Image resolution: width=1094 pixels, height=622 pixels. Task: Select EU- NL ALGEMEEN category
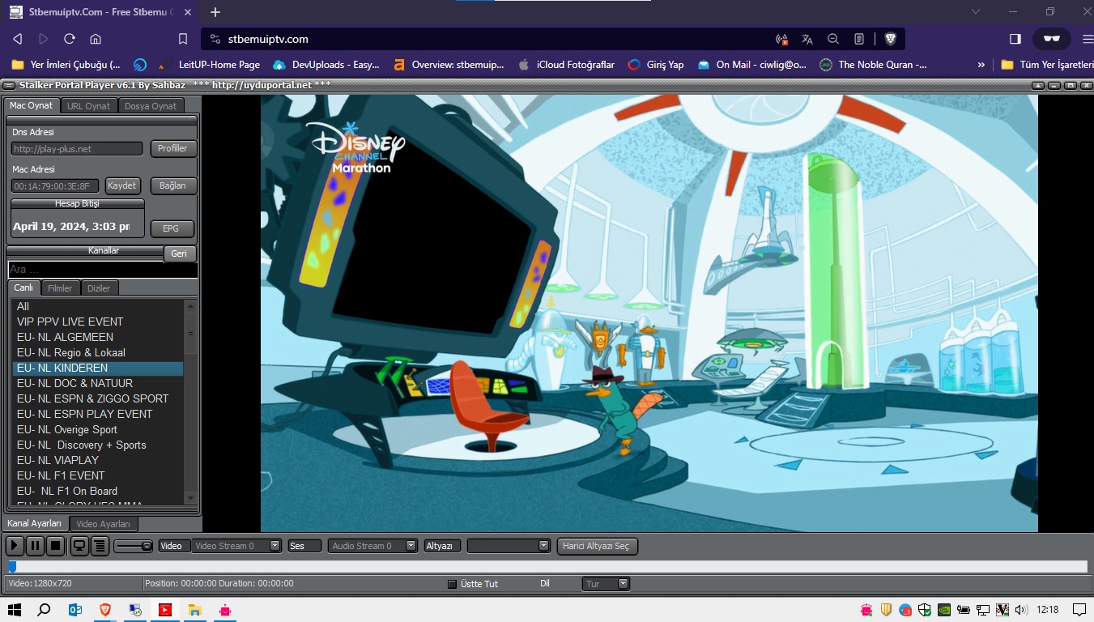click(97, 337)
